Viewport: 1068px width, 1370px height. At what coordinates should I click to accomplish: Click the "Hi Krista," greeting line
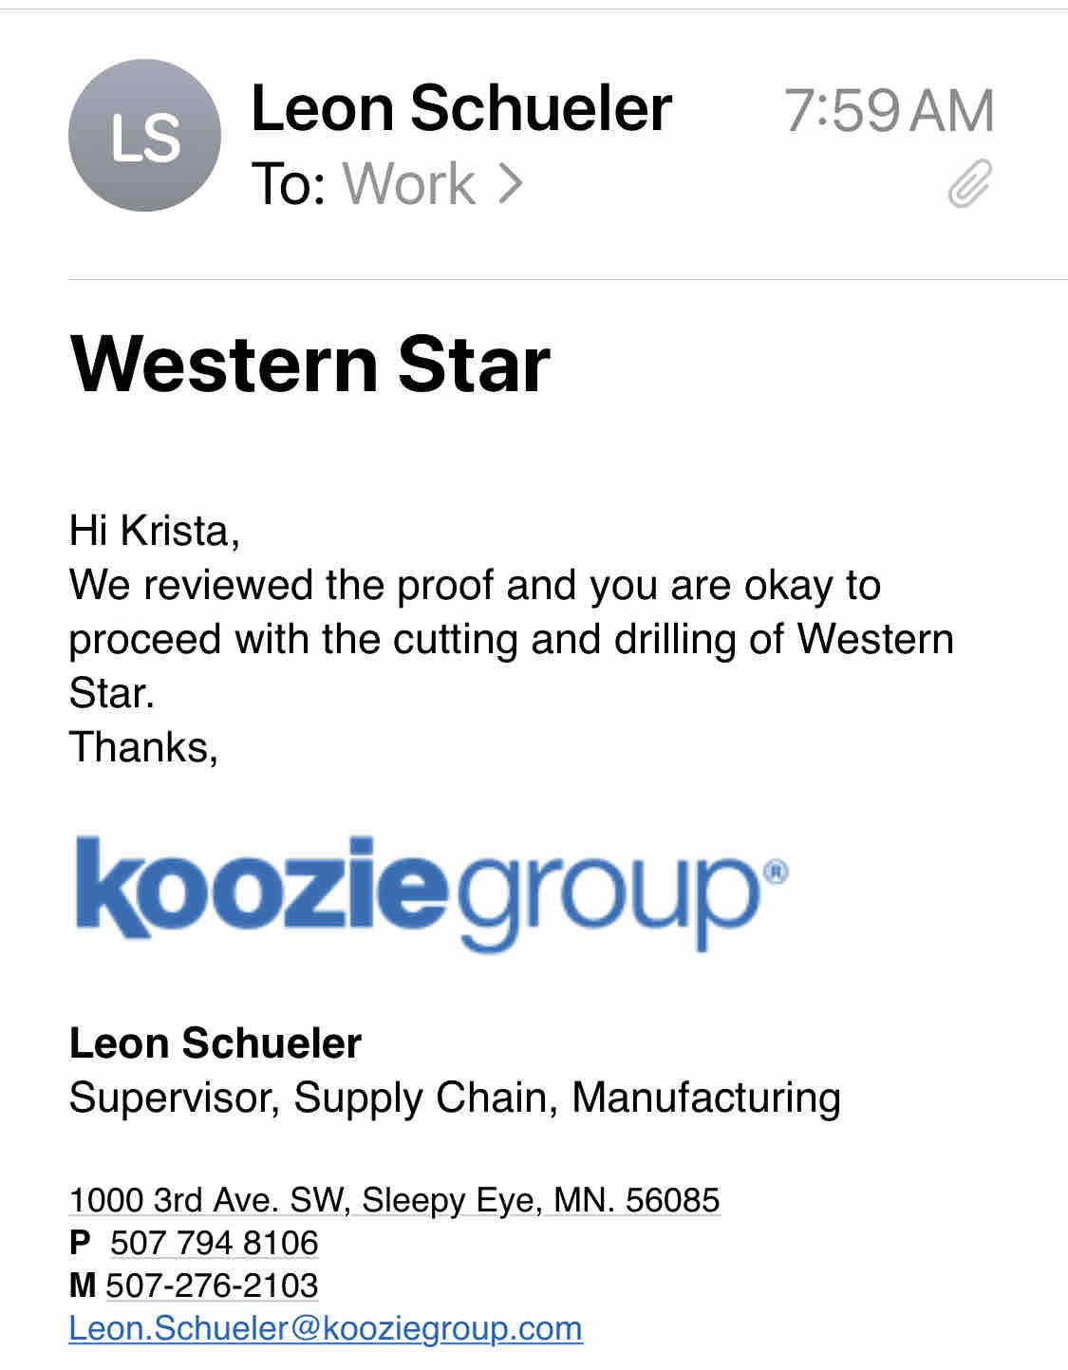(x=154, y=531)
